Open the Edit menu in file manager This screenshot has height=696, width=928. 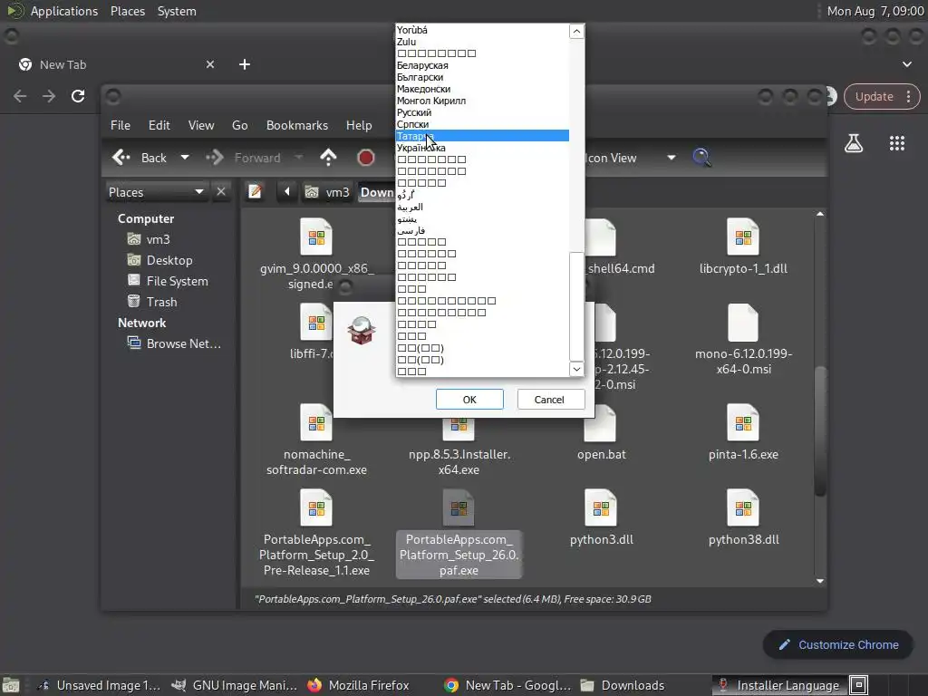click(159, 125)
